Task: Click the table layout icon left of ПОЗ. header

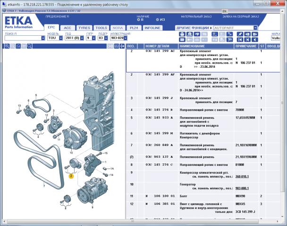Action: 117,46
